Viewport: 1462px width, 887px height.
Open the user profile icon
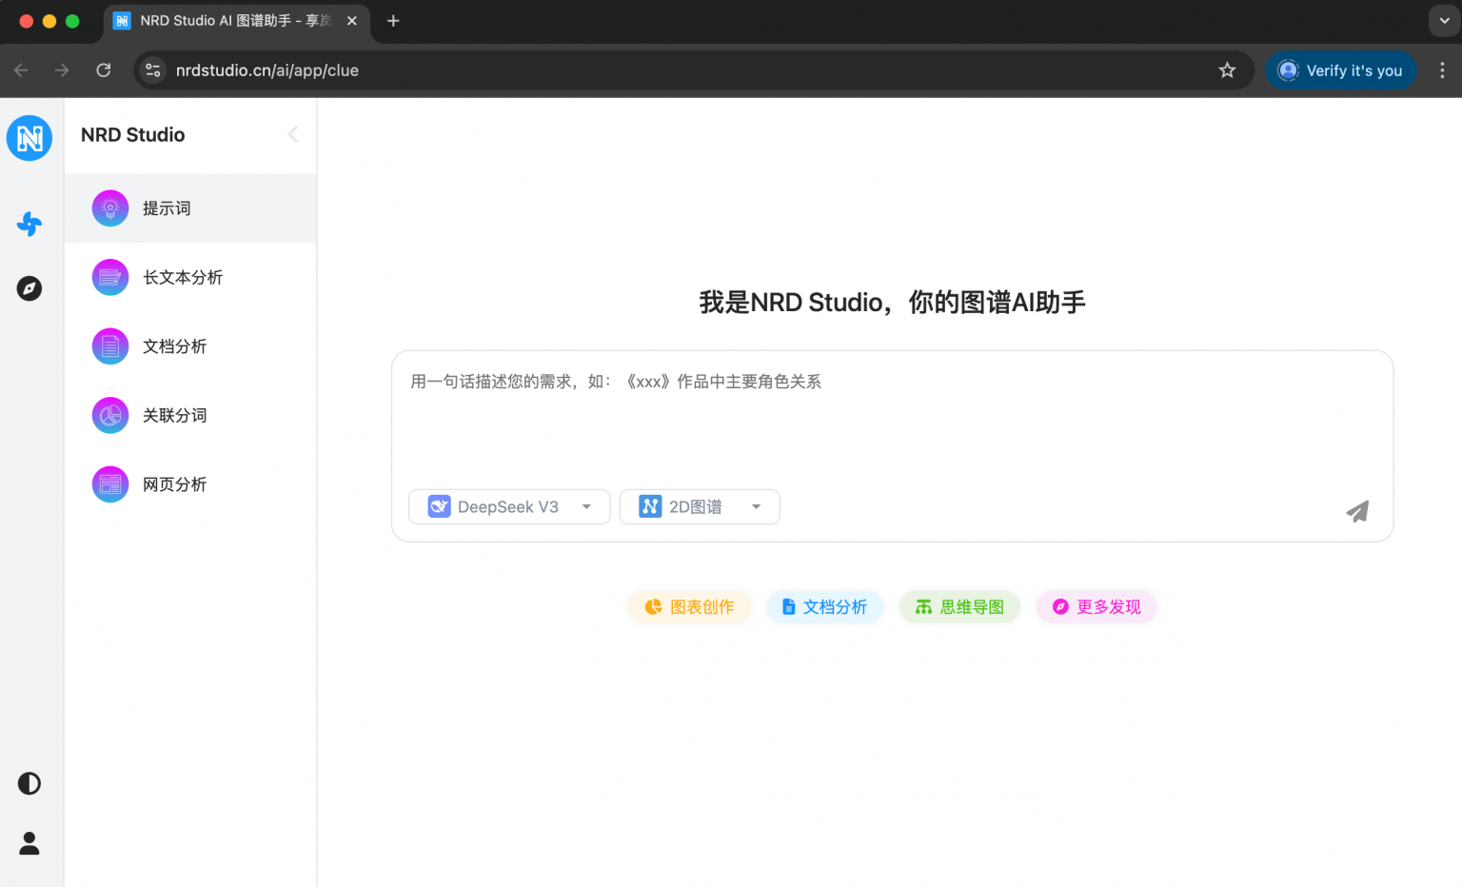click(x=30, y=843)
